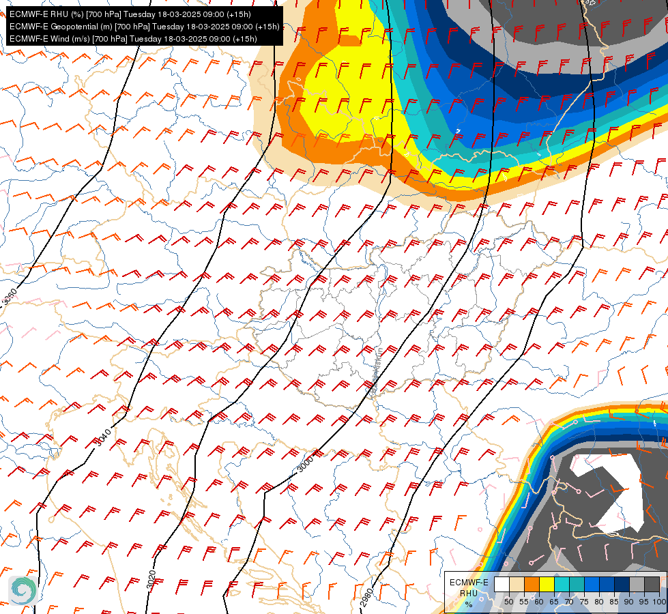Select the dark gray 95-100% legend swatch
Screen dimensions: 668x614
point(652,584)
